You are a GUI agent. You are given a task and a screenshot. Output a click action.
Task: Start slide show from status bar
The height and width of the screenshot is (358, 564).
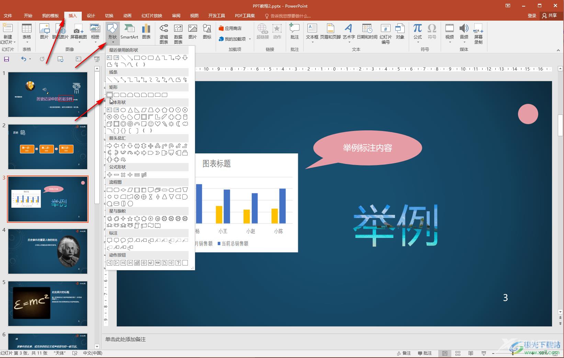(x=484, y=353)
